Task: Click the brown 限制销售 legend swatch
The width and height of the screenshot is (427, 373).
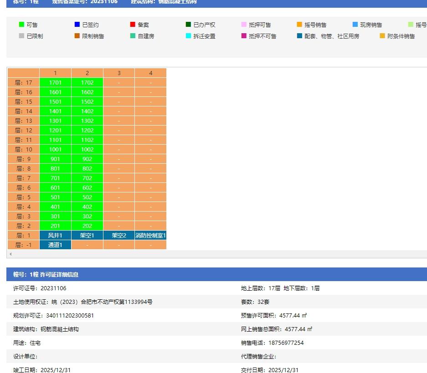Action: [x=77, y=36]
